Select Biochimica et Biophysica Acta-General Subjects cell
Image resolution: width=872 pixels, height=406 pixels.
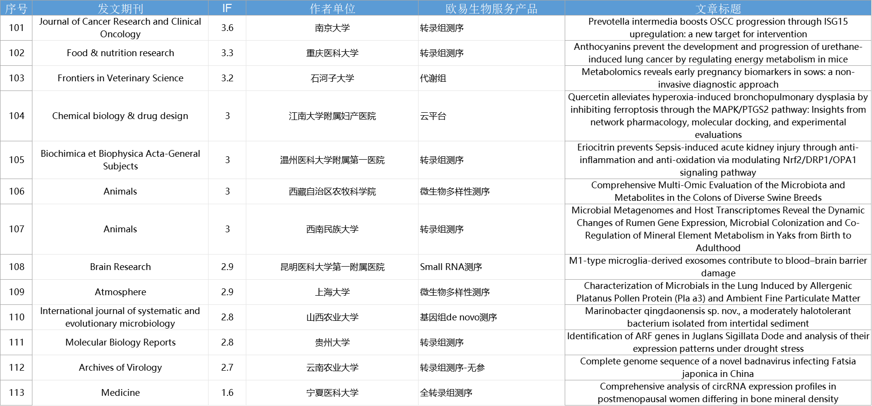point(120,160)
